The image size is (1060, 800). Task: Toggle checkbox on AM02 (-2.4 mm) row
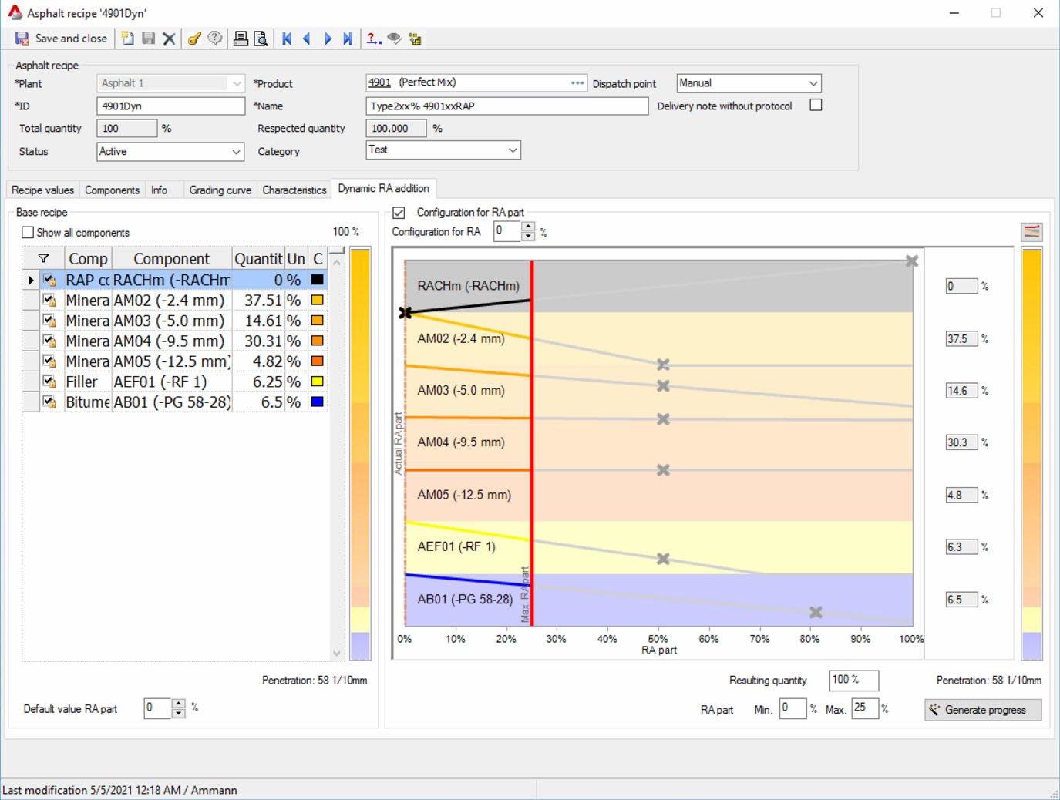[x=49, y=300]
